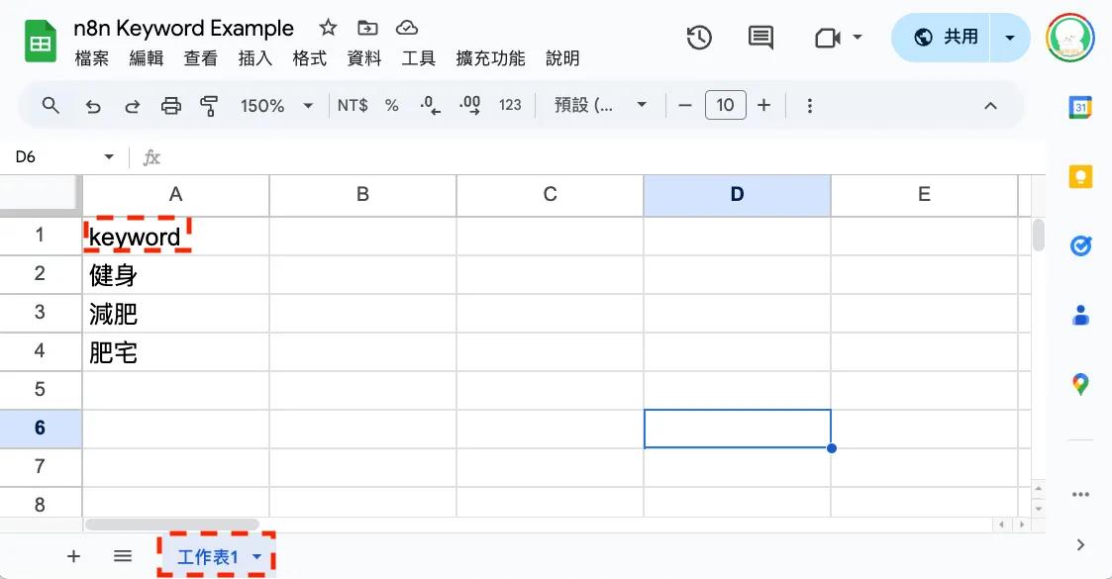The height and width of the screenshot is (579, 1112).
Task: Open the comments icon
Action: point(760,38)
